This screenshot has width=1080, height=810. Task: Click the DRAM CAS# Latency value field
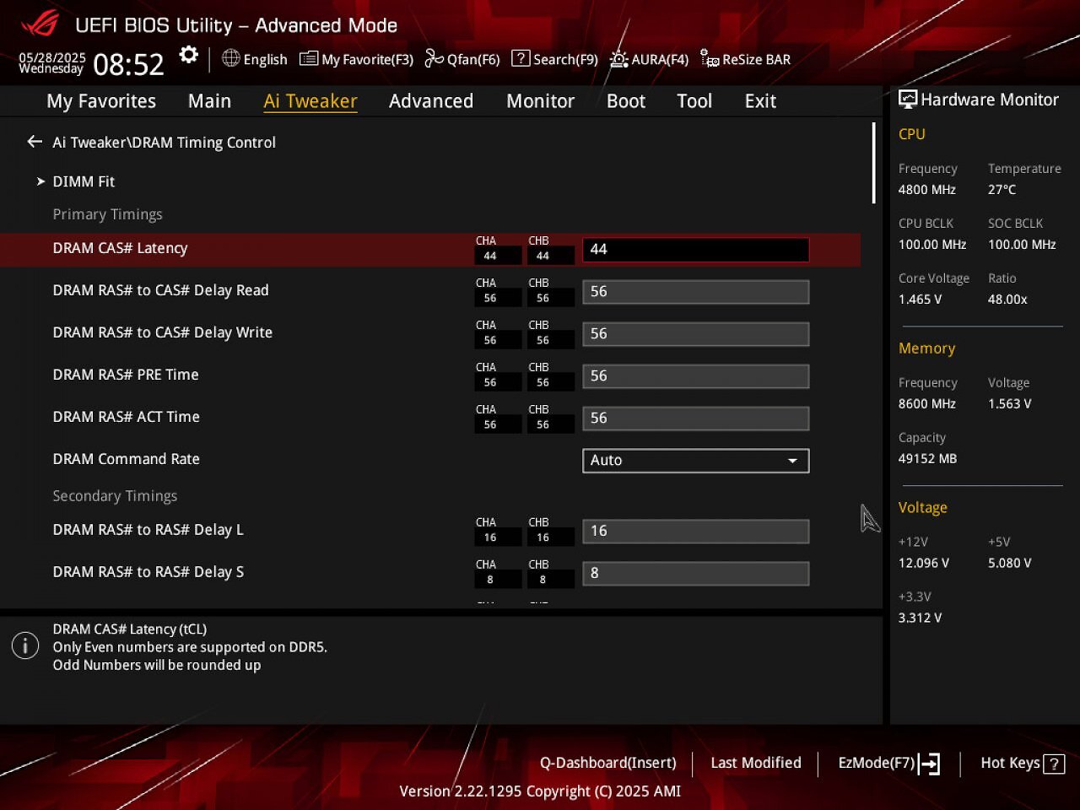tap(695, 250)
